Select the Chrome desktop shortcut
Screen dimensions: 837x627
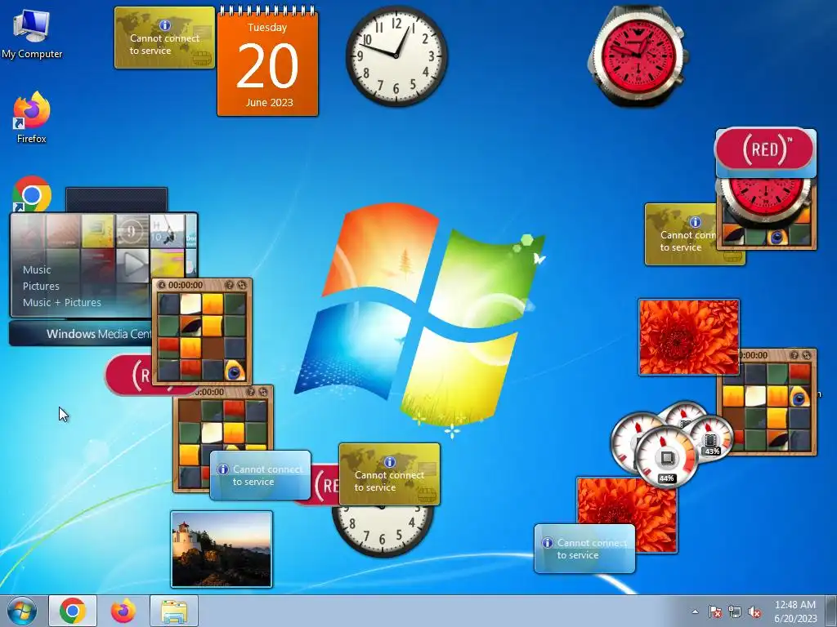32,194
